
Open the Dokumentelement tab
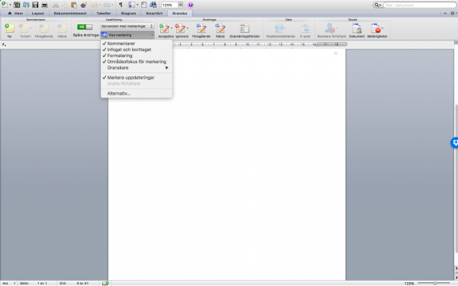pos(70,14)
